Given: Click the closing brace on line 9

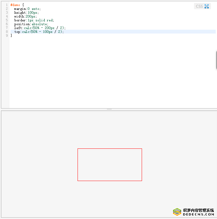Looking at the screenshot, I should coord(11,35).
